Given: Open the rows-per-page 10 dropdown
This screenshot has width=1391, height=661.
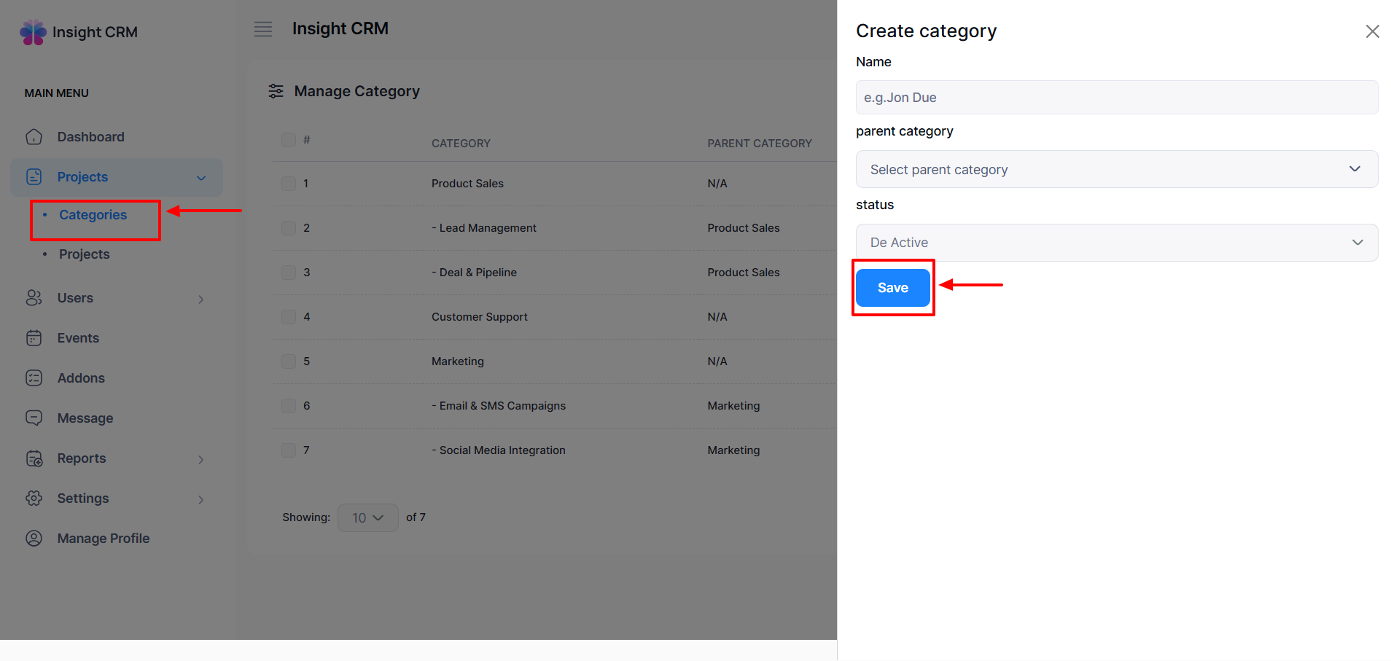Looking at the screenshot, I should click(367, 518).
